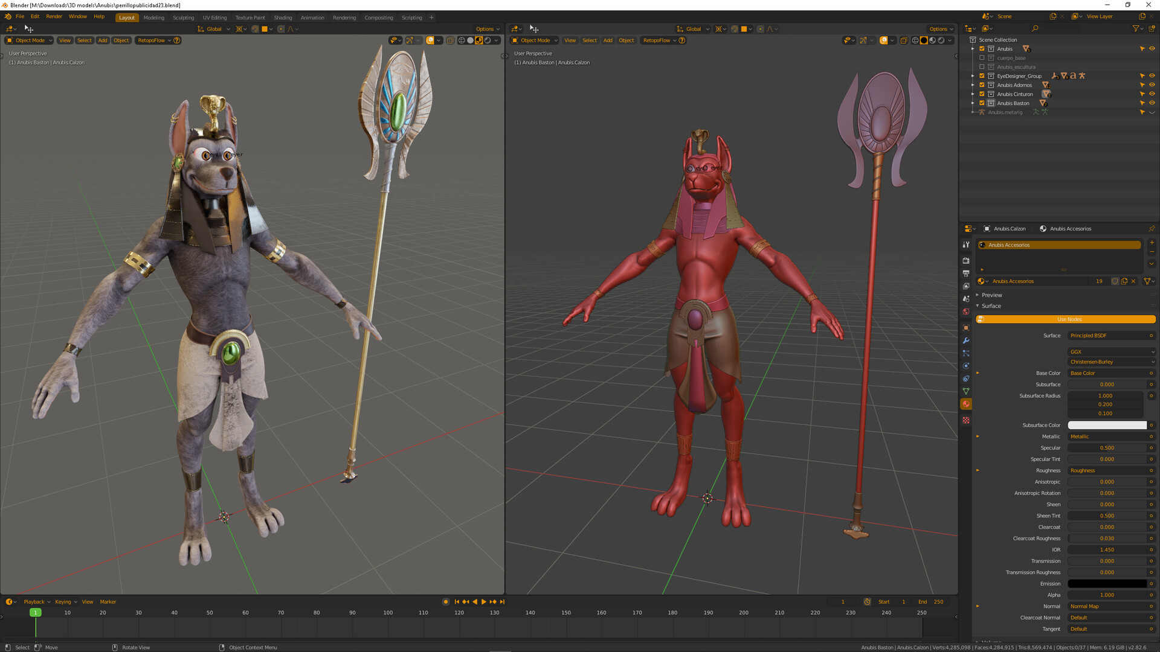Disable the EyeDesigner_Group collection checkbox

coord(982,75)
